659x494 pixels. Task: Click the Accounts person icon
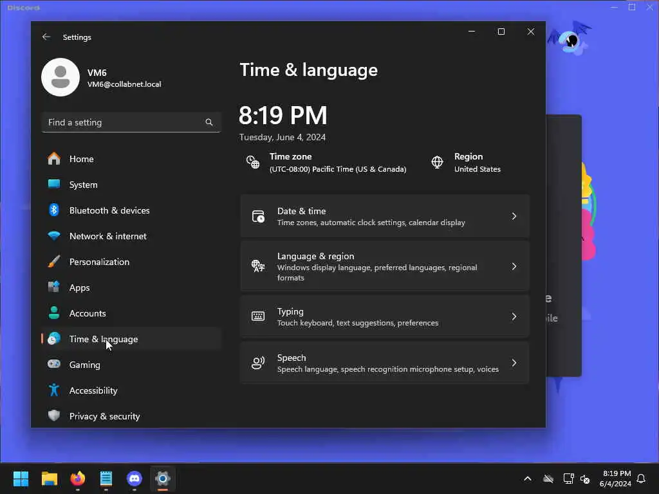[x=54, y=313]
